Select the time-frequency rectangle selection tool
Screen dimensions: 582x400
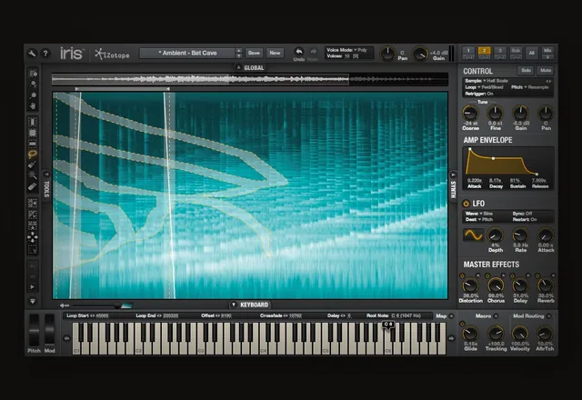coord(33,133)
